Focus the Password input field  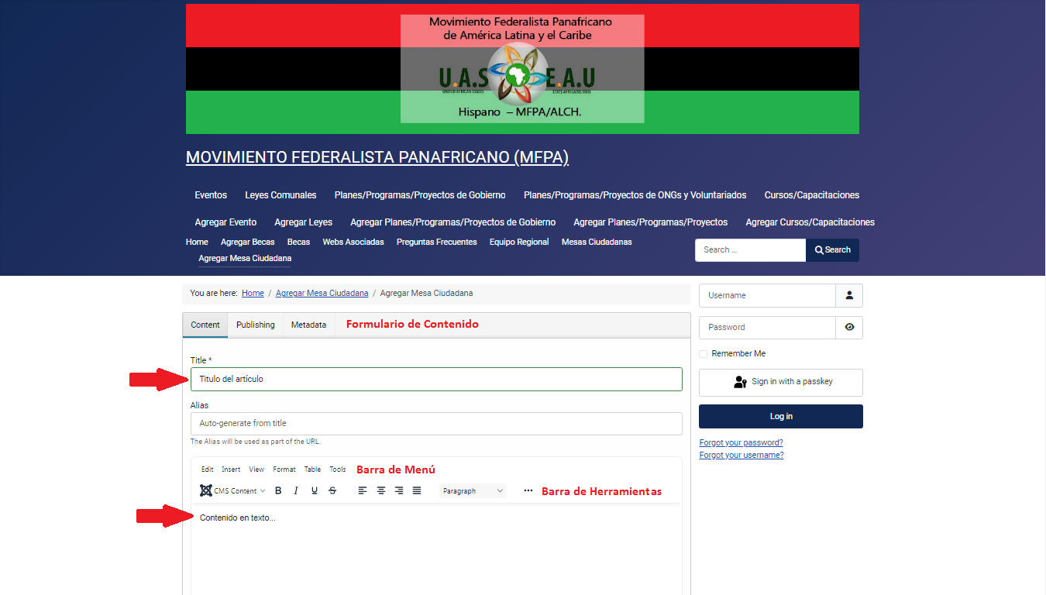pyautogui.click(x=767, y=327)
